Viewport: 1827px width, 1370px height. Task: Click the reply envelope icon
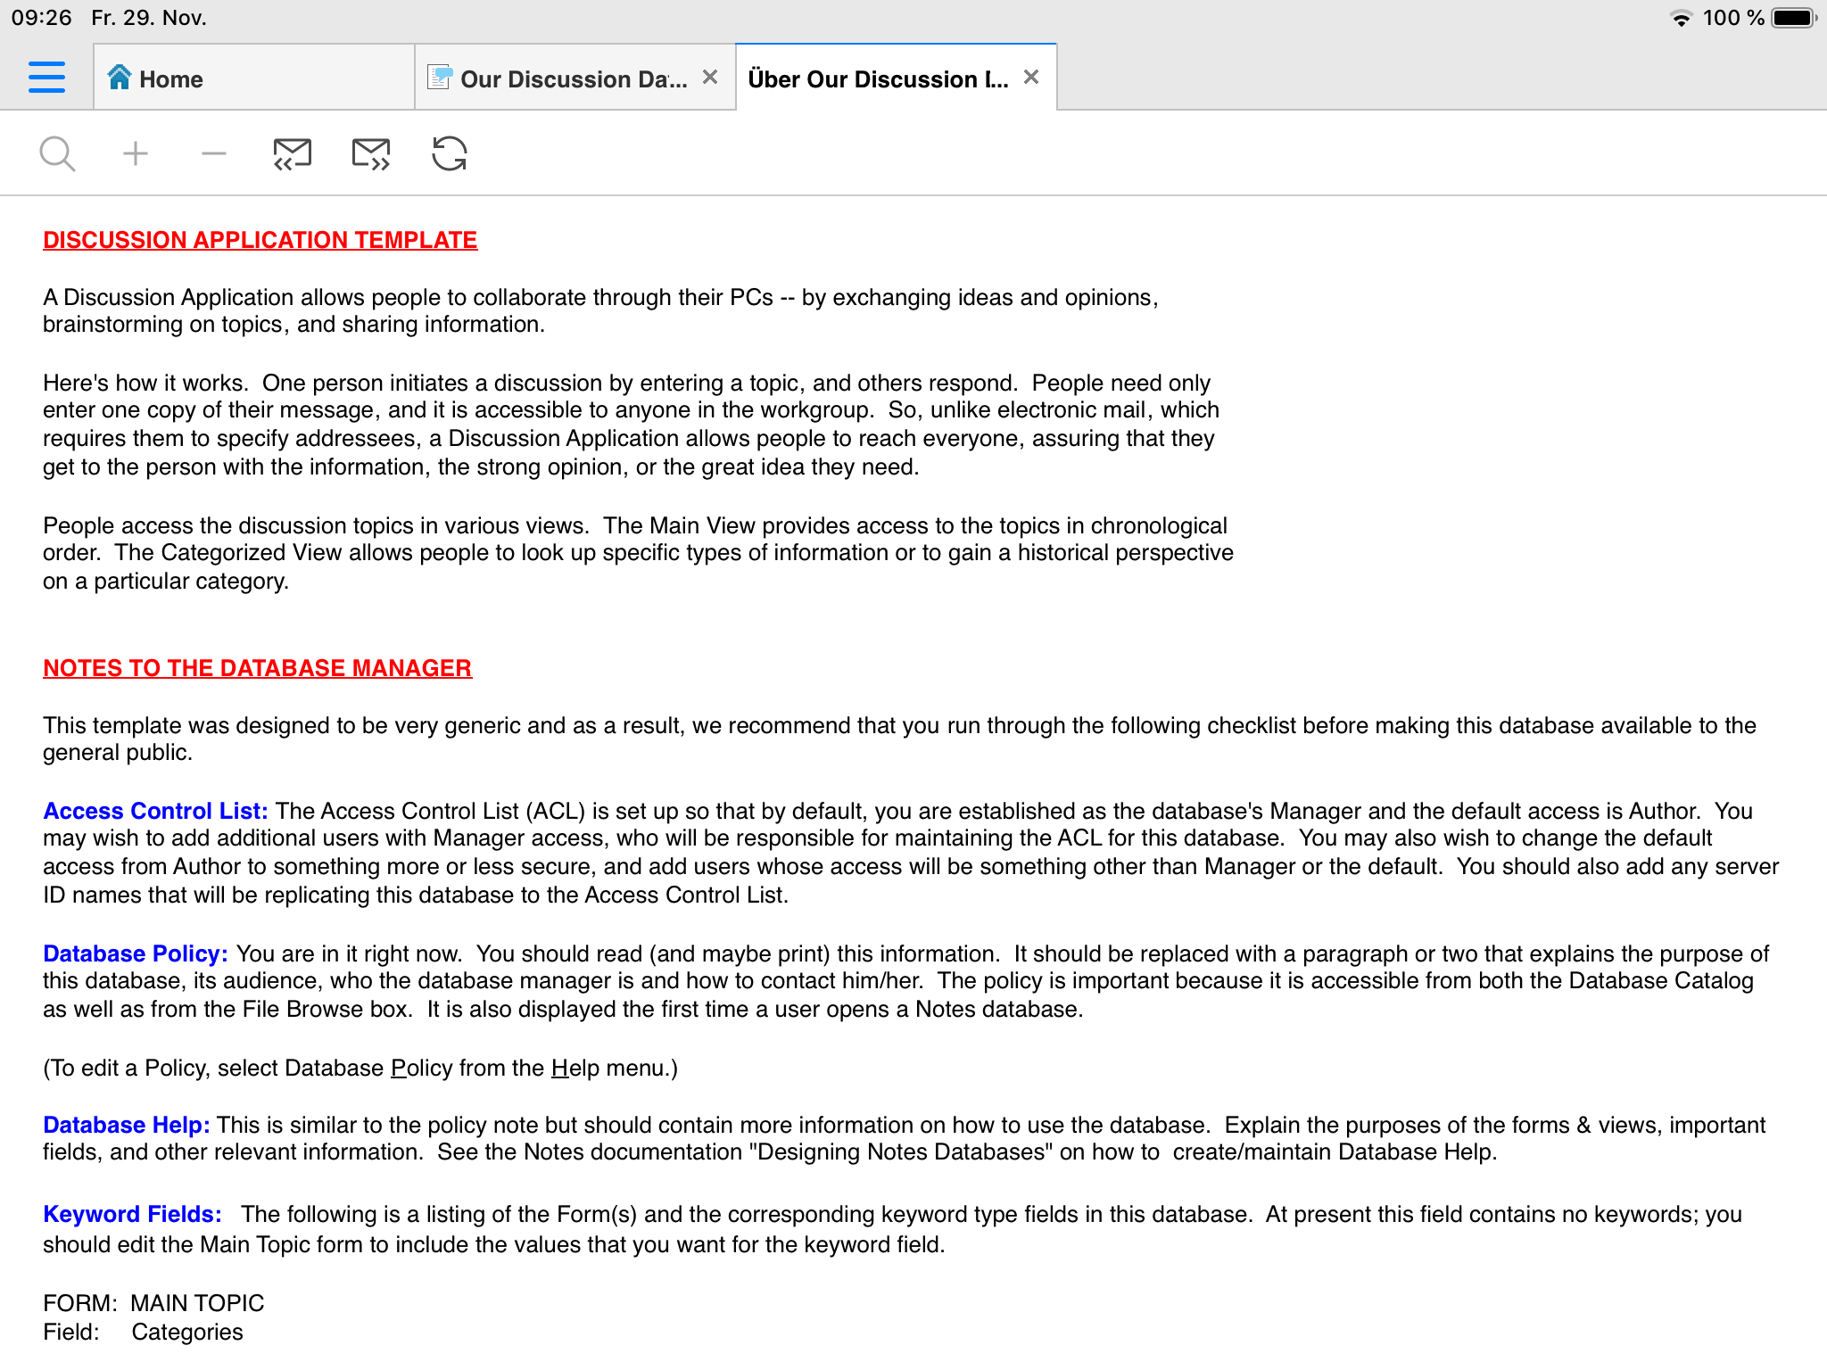coord(292,154)
